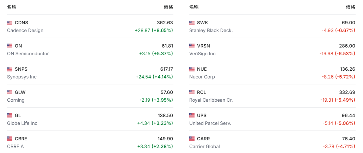Click the US flag icon beside RCL

click(192, 93)
